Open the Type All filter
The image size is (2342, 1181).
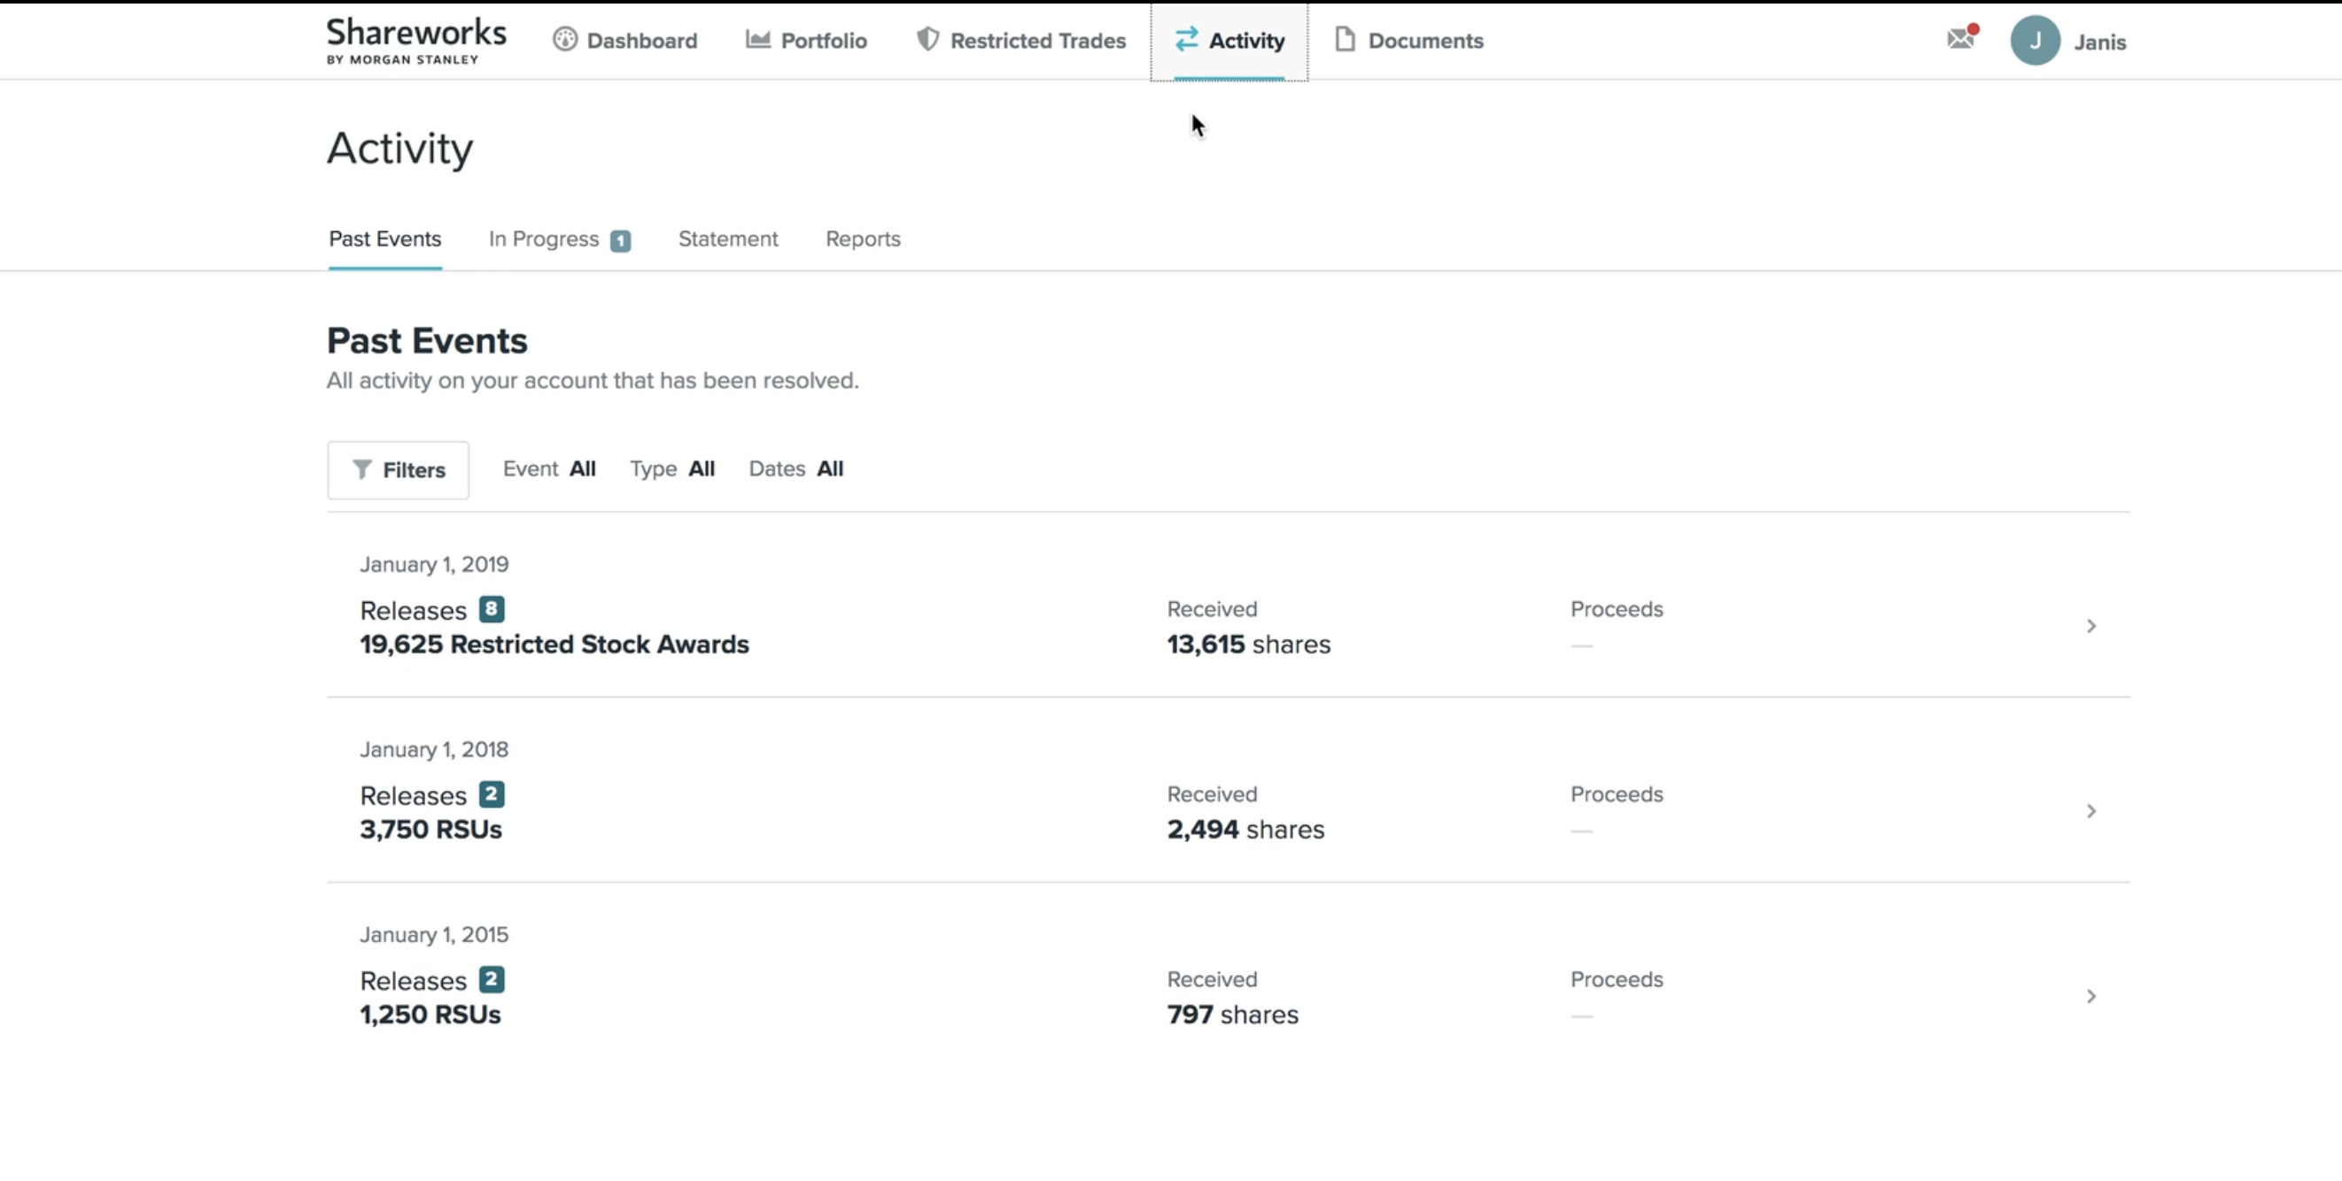point(672,468)
